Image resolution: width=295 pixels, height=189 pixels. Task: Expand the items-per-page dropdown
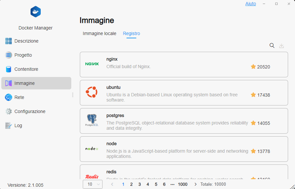coord(93,184)
